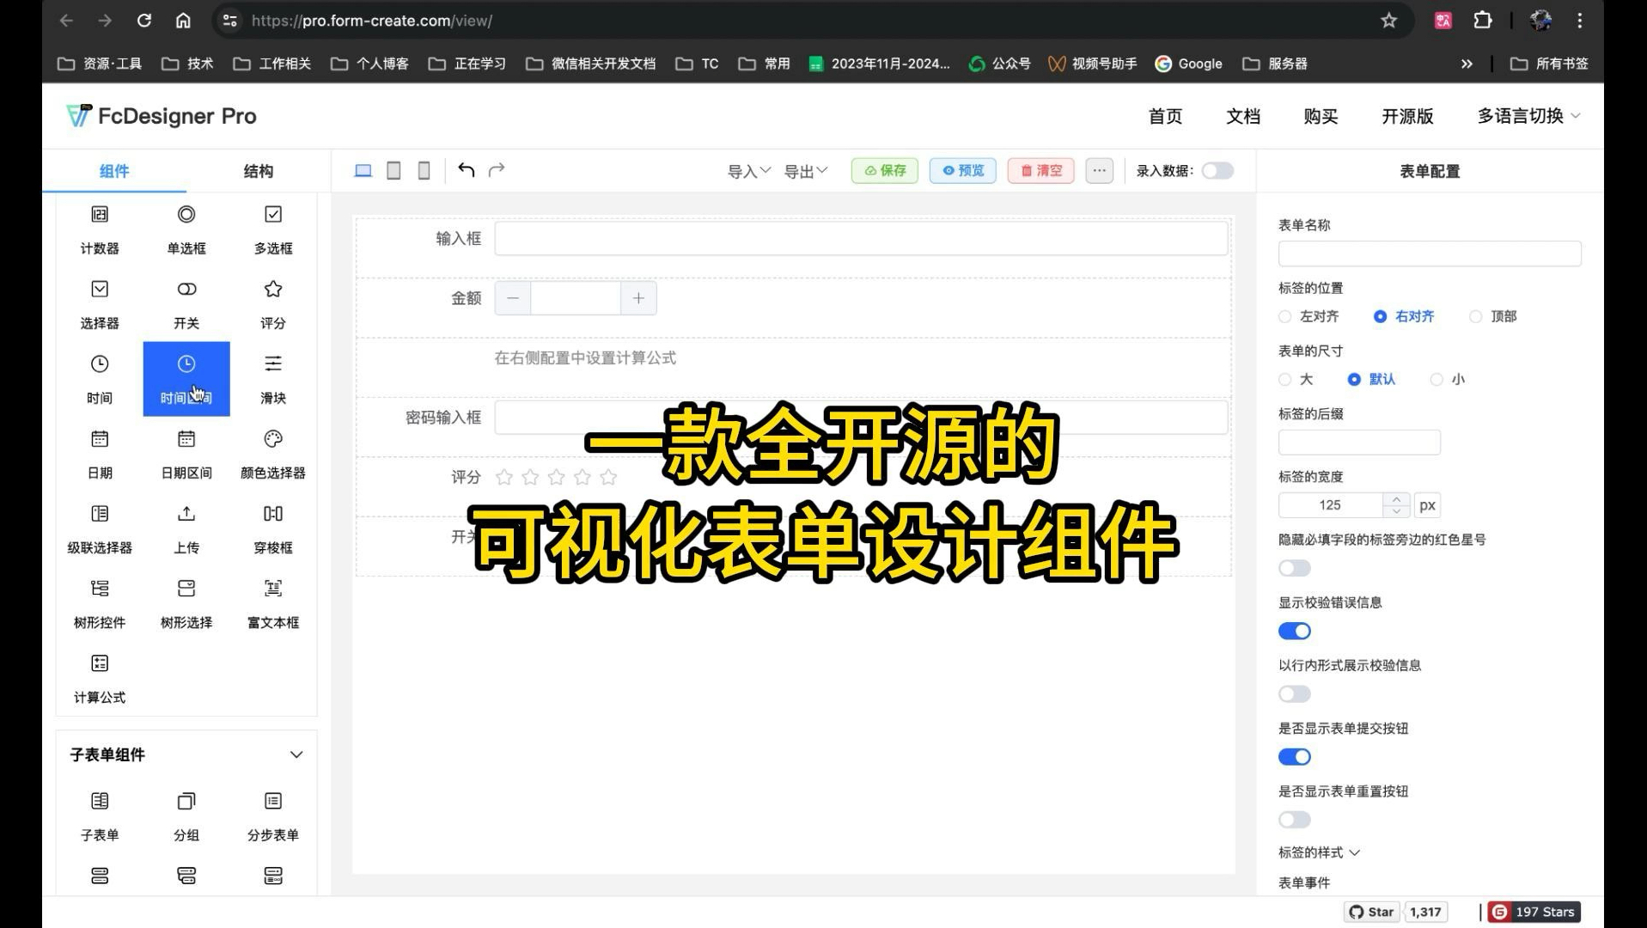The image size is (1647, 928).
Task: Add the 选择器 select component
Action: (100, 304)
